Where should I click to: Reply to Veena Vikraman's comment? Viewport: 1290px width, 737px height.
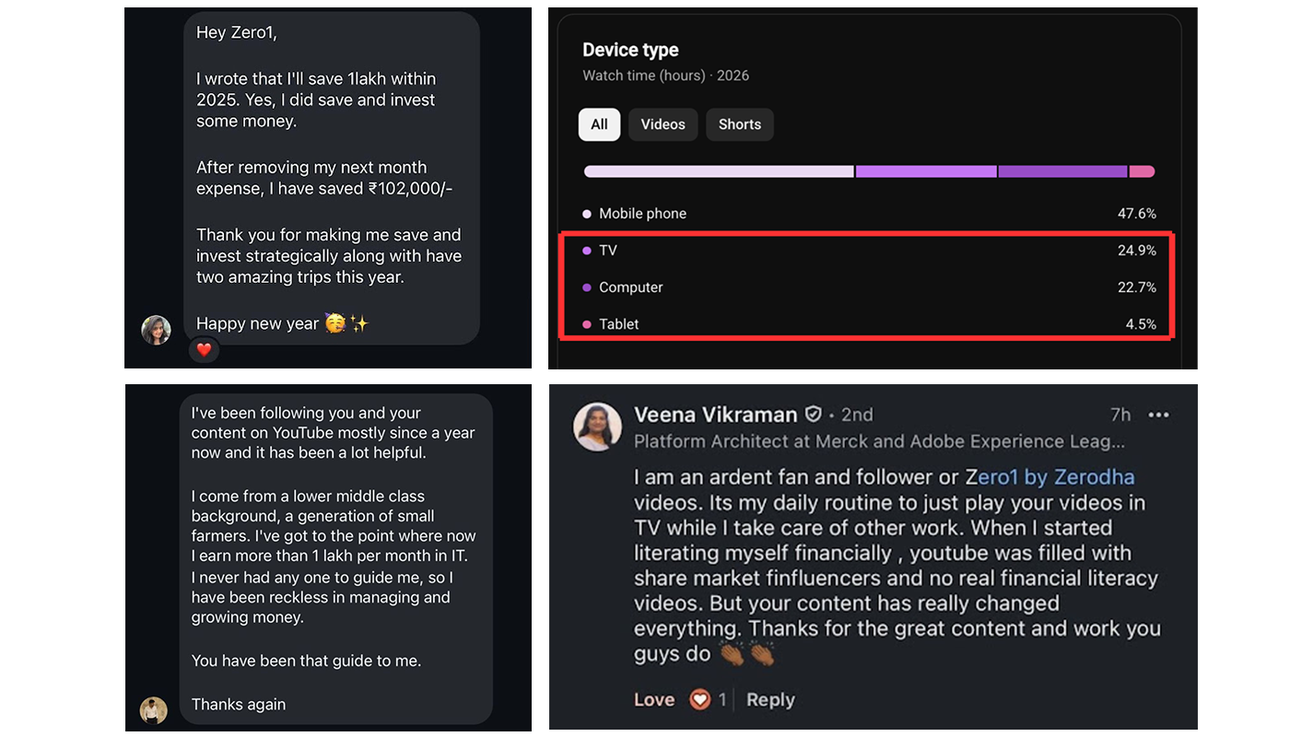[x=770, y=700]
